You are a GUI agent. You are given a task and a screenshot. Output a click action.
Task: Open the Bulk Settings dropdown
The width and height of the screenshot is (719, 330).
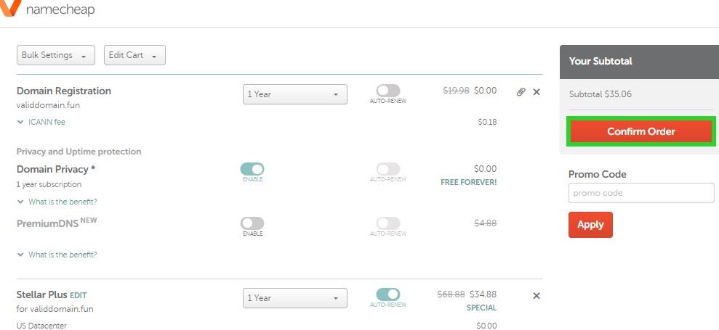[56, 55]
